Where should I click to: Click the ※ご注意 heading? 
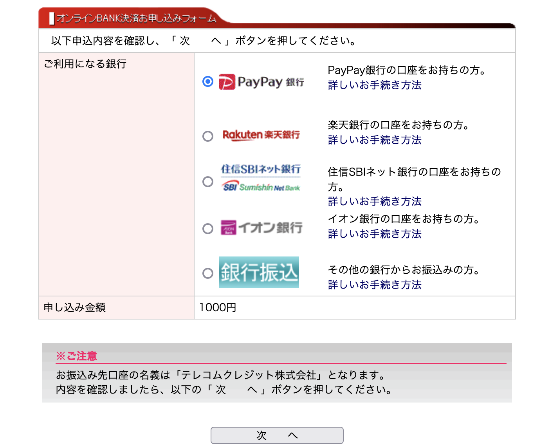point(76,356)
